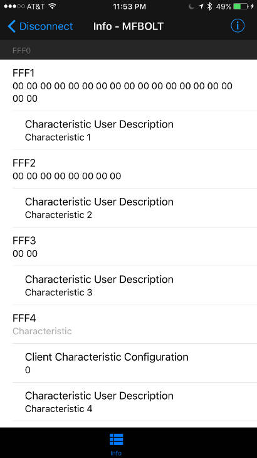Tap the FFF0 service section header
Image resolution: width=257 pixels, height=458 pixels.
pos(128,50)
